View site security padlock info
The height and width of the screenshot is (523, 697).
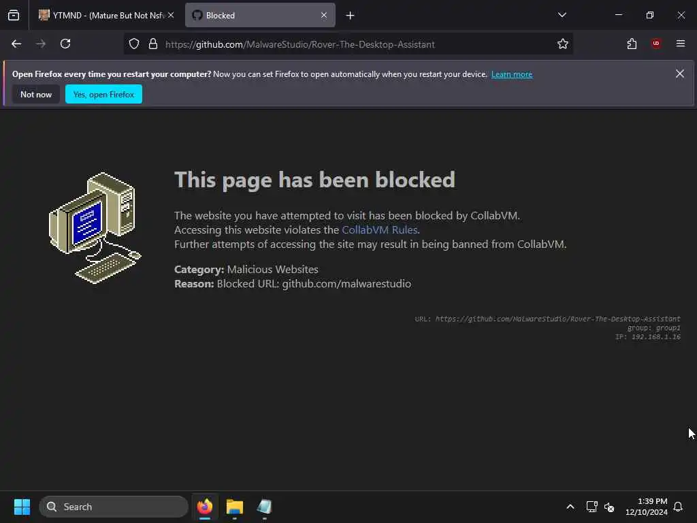[153, 44]
